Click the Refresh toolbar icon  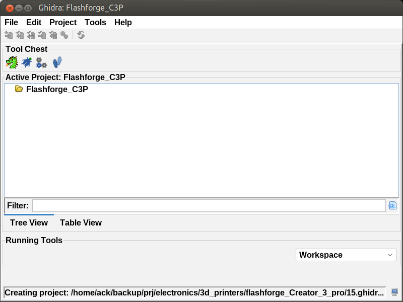click(81, 35)
